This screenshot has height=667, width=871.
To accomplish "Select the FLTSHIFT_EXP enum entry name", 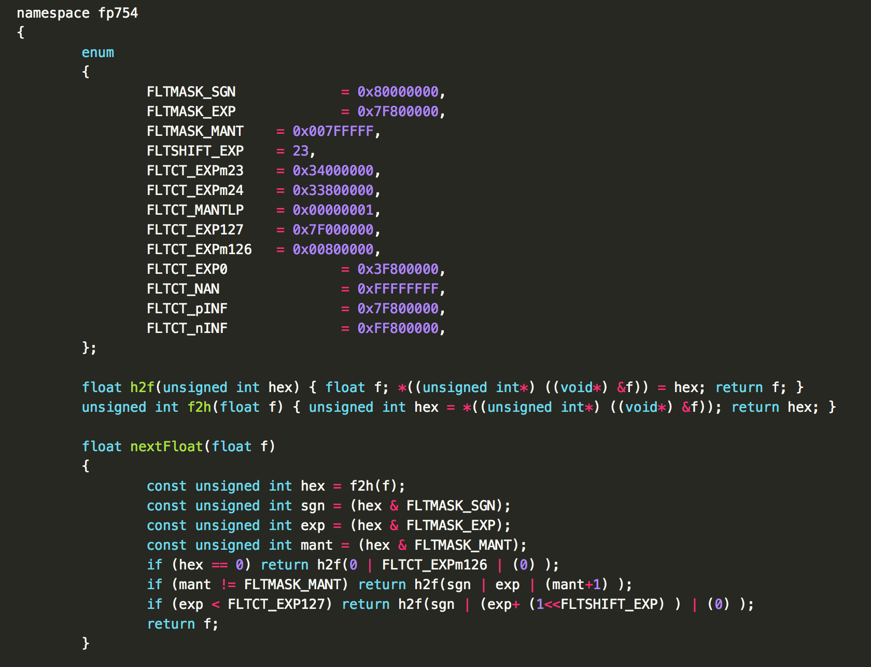I will (x=195, y=151).
